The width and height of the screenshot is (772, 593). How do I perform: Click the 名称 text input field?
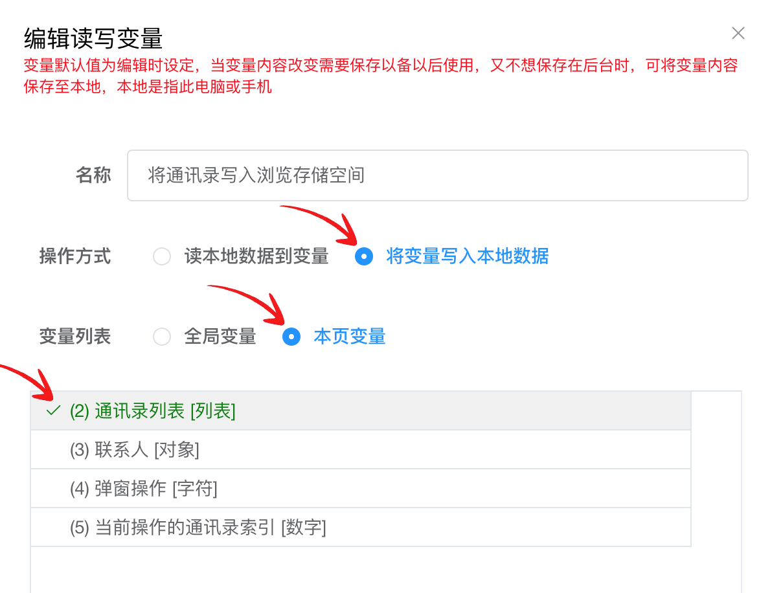click(438, 175)
